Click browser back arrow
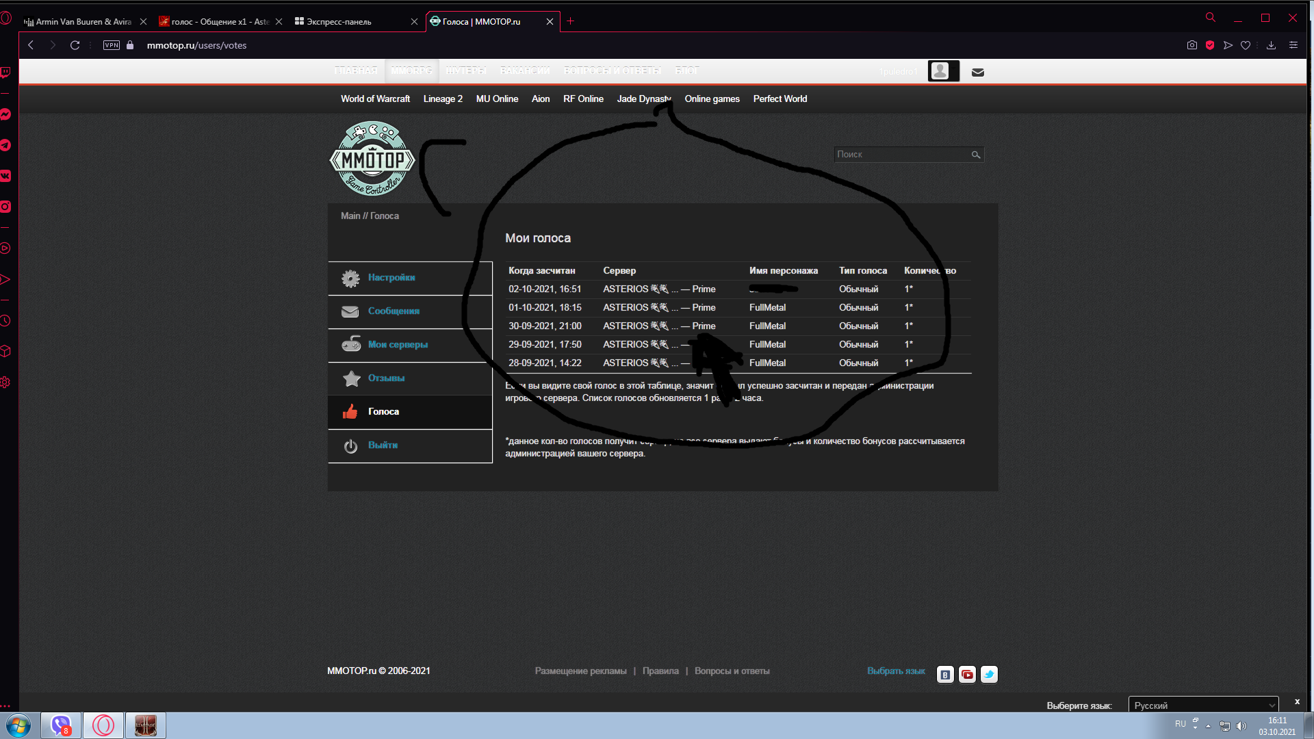 tap(31, 45)
